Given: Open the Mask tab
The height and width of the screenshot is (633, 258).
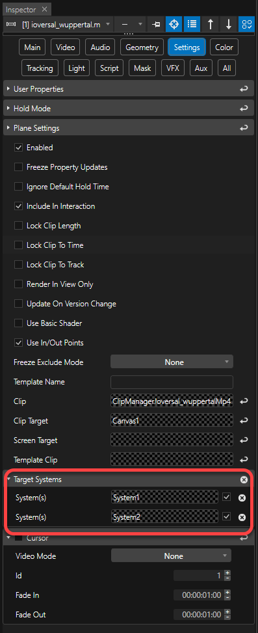Looking at the screenshot, I should click(142, 68).
